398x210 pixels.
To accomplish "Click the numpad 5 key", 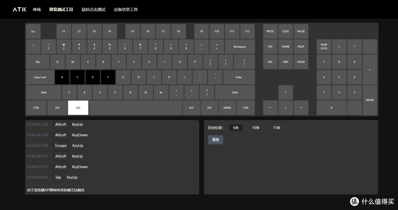I will coord(339,77).
